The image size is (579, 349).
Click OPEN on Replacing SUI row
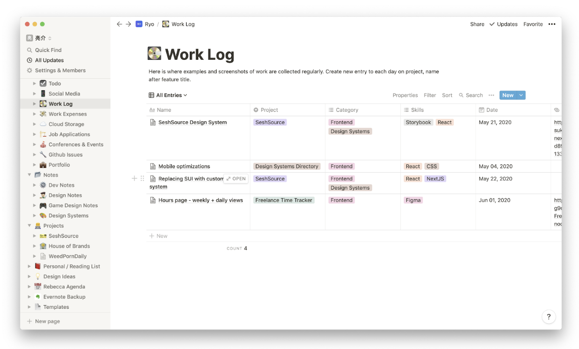[x=236, y=179]
